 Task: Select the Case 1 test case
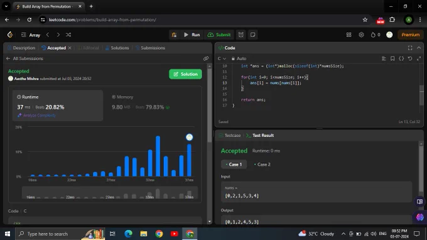pyautogui.click(x=234, y=165)
